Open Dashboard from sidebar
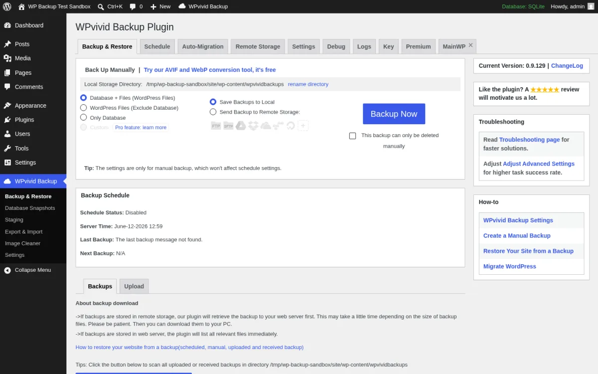Image resolution: width=598 pixels, height=374 pixels. pos(33,25)
